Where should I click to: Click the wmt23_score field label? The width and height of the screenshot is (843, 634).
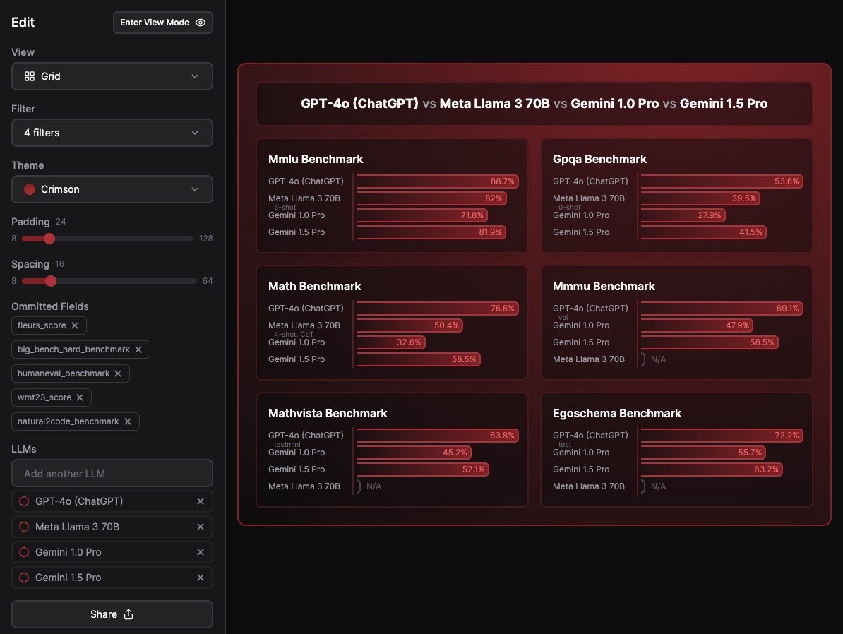44,397
